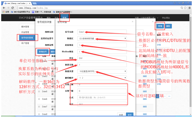Click the 备注 input field

(x=102, y=104)
